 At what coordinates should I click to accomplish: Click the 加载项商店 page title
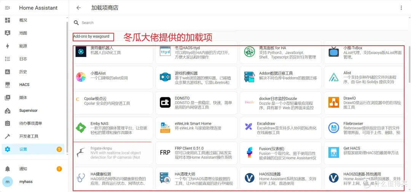[x=105, y=8]
